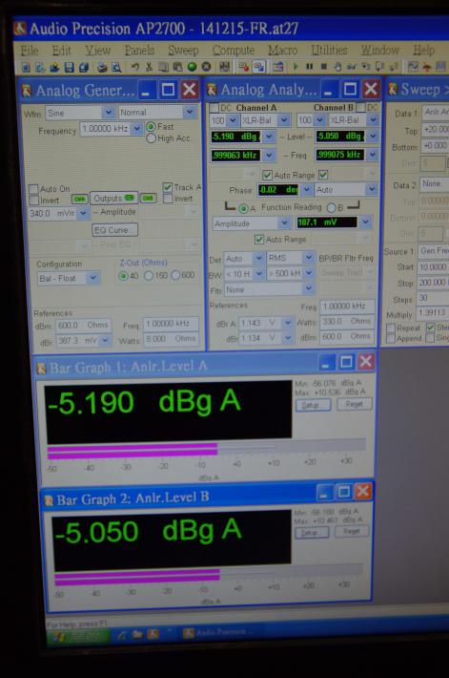Click the graph panel icon in toolbar
This screenshot has height=678, width=449.
tap(413, 67)
